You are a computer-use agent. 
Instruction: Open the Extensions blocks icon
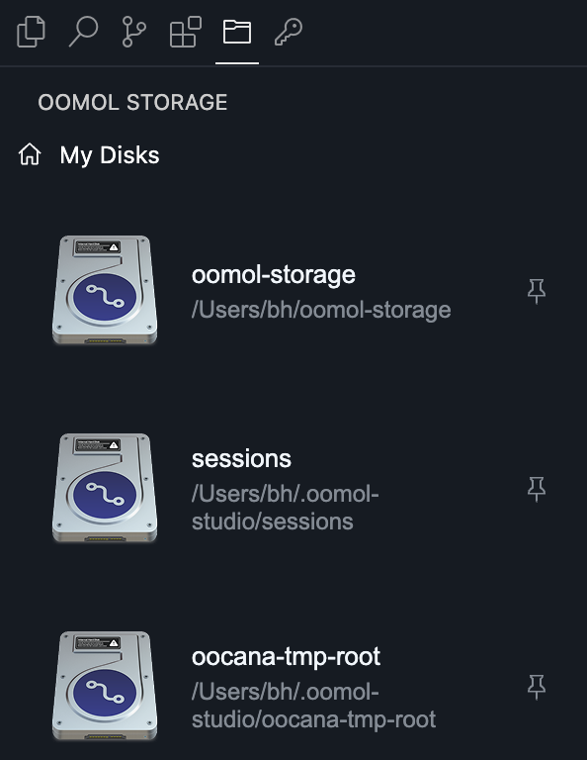(x=186, y=32)
